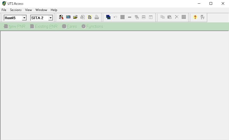Click the grayed printer icon
This screenshot has width=229, height=140.
pos(97,17)
